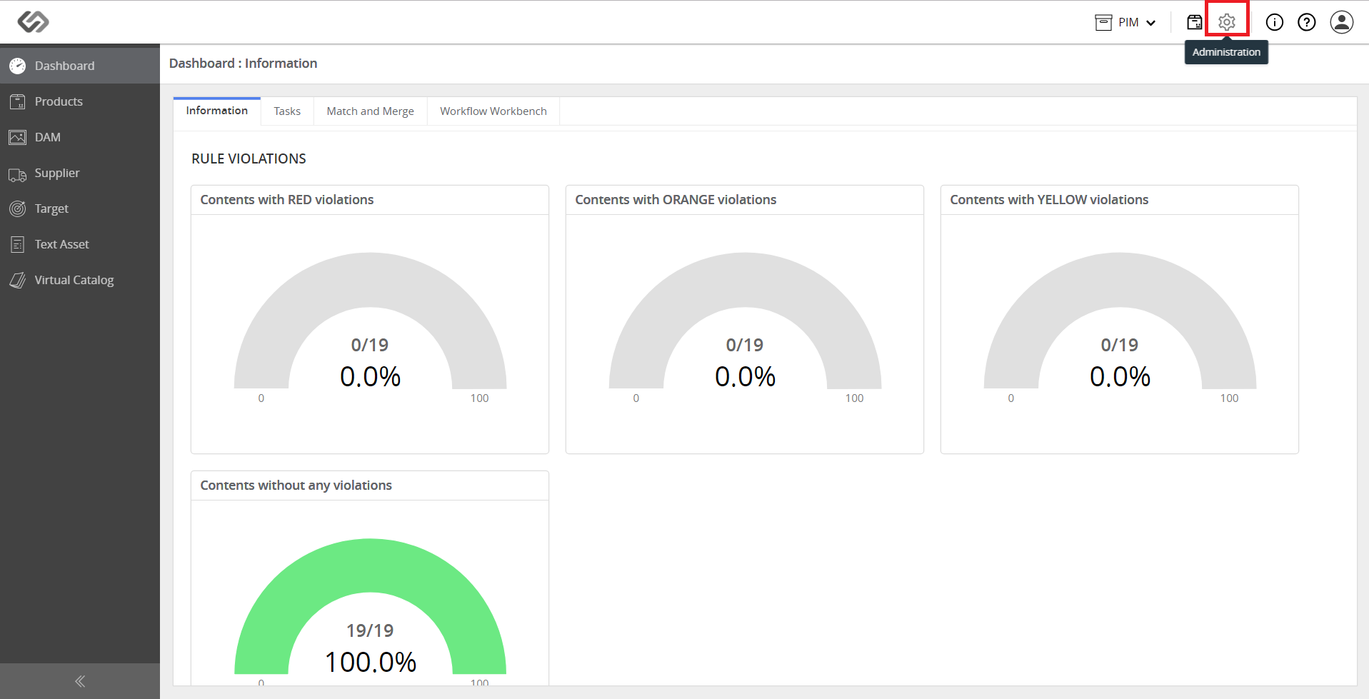1369x699 pixels.
Task: Click the YELLOW violations gauge chart
Action: 1120,321
